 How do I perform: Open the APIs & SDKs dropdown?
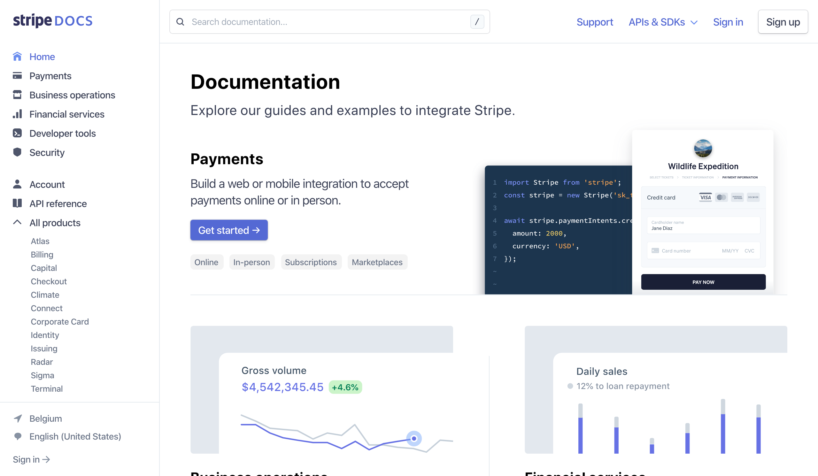(662, 22)
